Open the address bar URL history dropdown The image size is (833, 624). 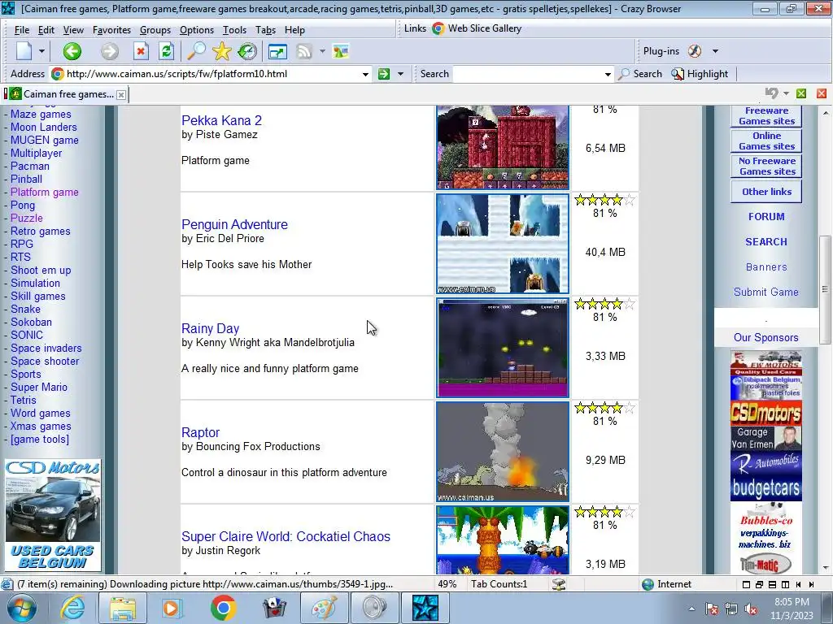point(365,74)
